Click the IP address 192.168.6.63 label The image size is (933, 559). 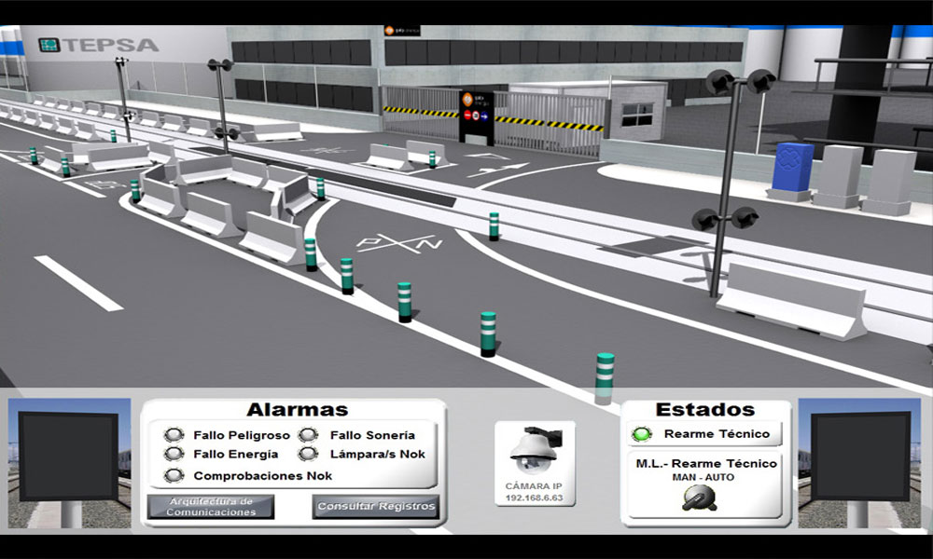coord(533,497)
